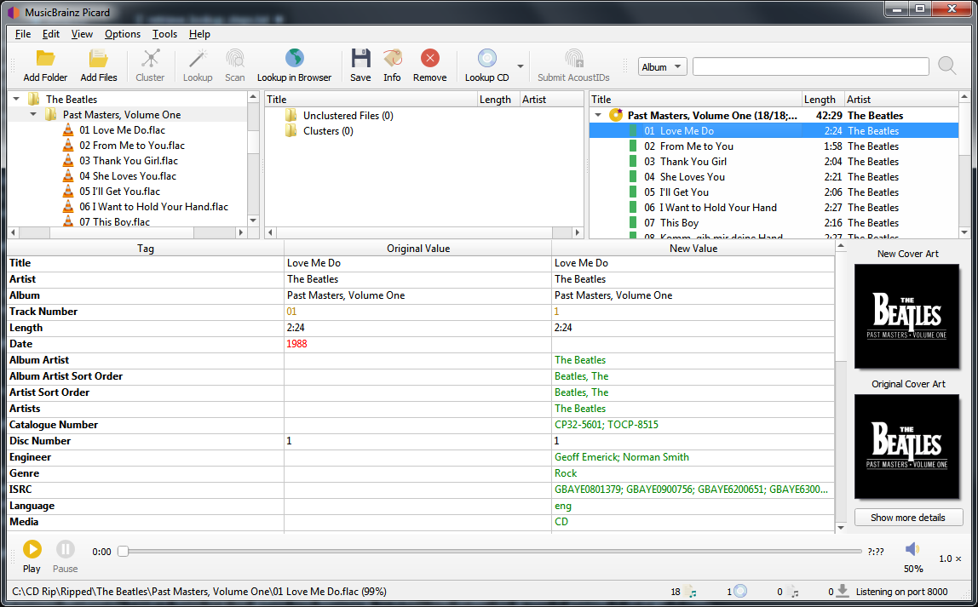Click the search magnifying glass icon
Screen dimensions: 978x607
pyautogui.click(x=946, y=66)
